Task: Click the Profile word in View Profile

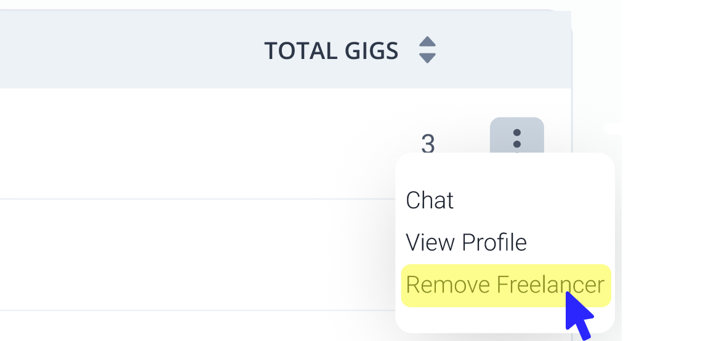Action: click(494, 243)
